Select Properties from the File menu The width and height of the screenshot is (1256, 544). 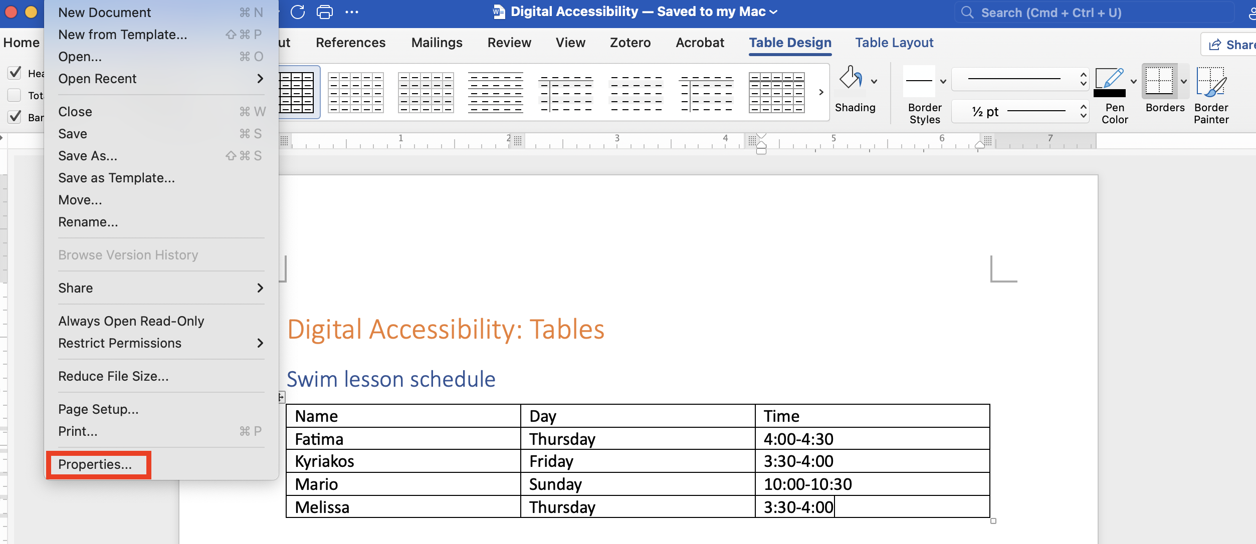coord(95,464)
